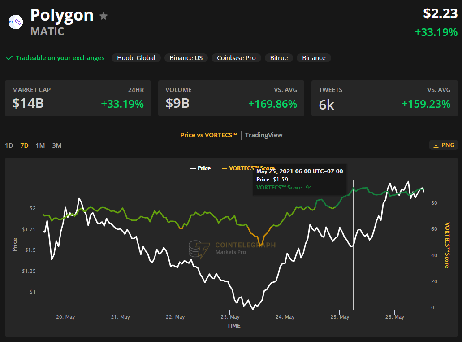Select the 3M time range
The image size is (462, 342).
(x=56, y=145)
